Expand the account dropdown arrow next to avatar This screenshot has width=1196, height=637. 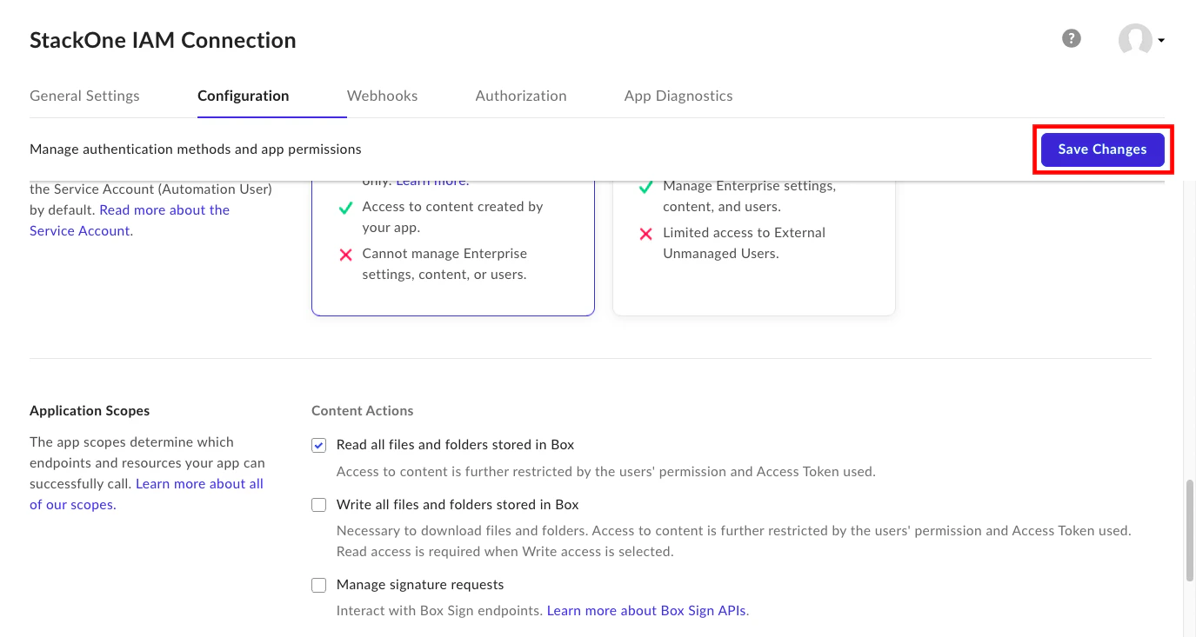point(1163,40)
